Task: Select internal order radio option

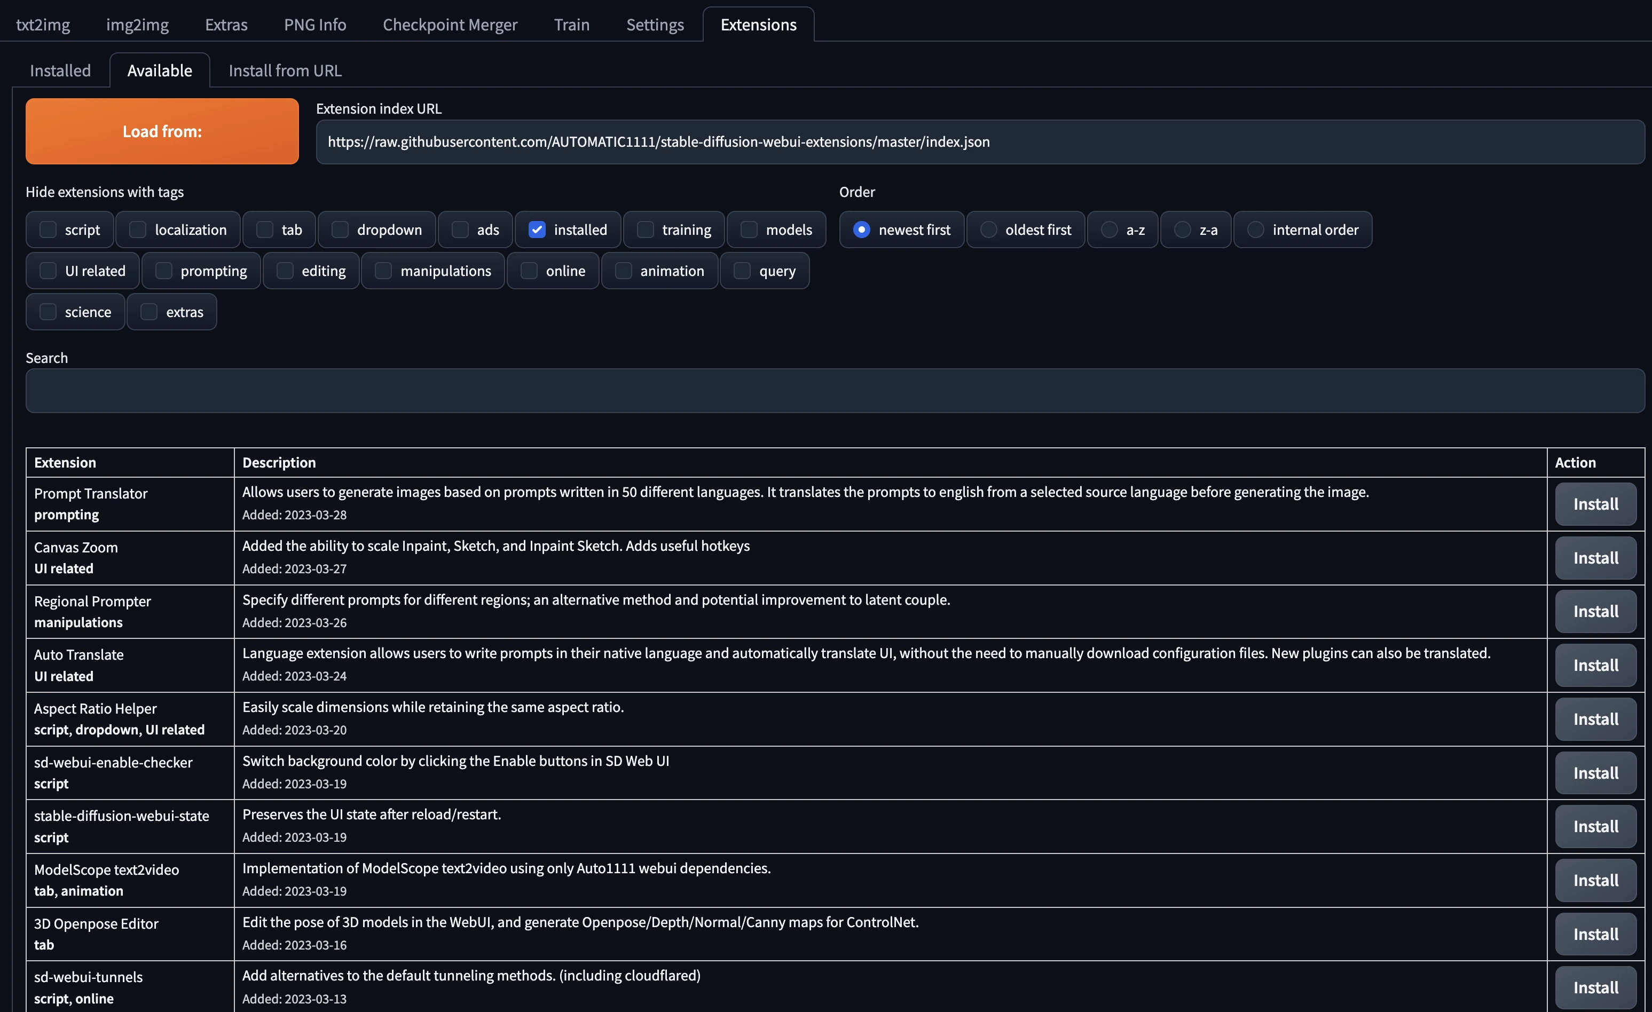Action: pos(1255,230)
